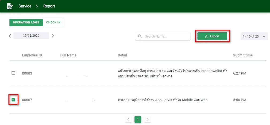The width and height of the screenshot is (270, 125).
Task: Open the 13/02/2020 date picker
Action: point(31,36)
